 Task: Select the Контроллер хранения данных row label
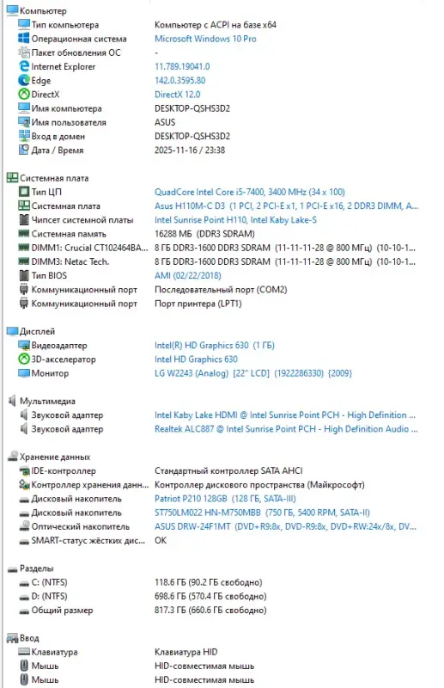click(x=90, y=484)
